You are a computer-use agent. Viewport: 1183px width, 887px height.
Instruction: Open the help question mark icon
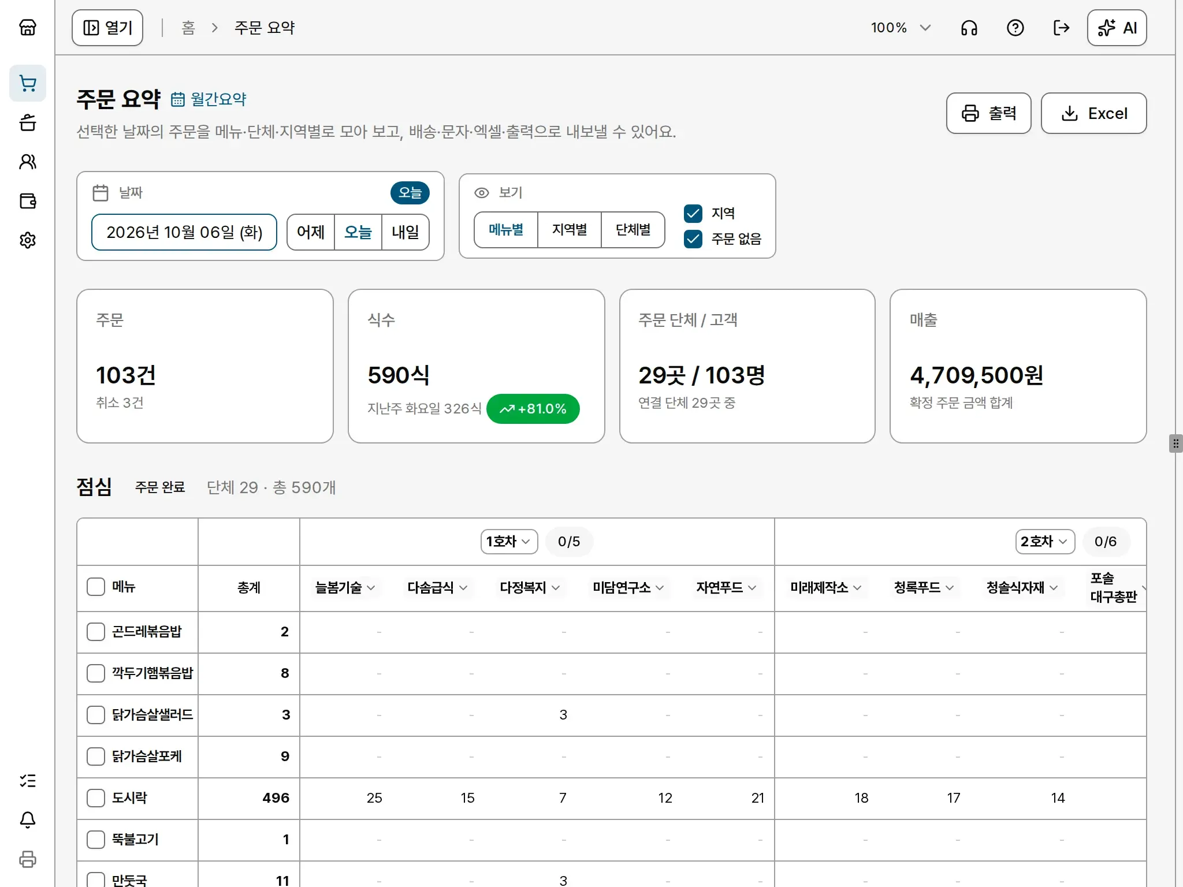pyautogui.click(x=1015, y=28)
